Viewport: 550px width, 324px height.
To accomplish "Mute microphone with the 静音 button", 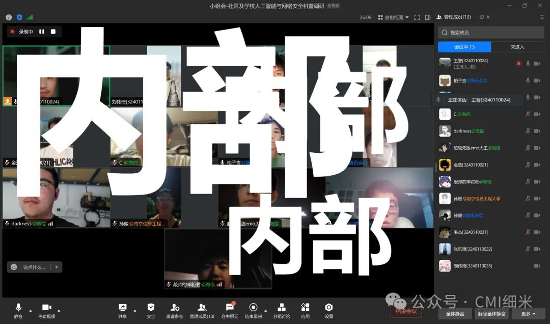I will [18, 311].
